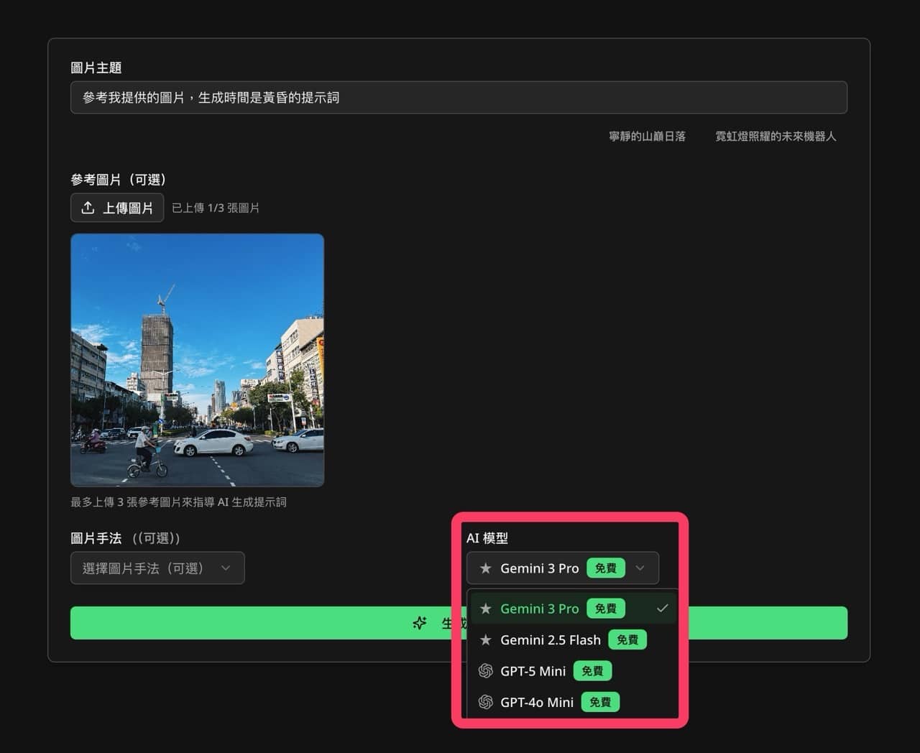
Task: Click the uploaded street photo thumbnail
Action: click(x=196, y=359)
